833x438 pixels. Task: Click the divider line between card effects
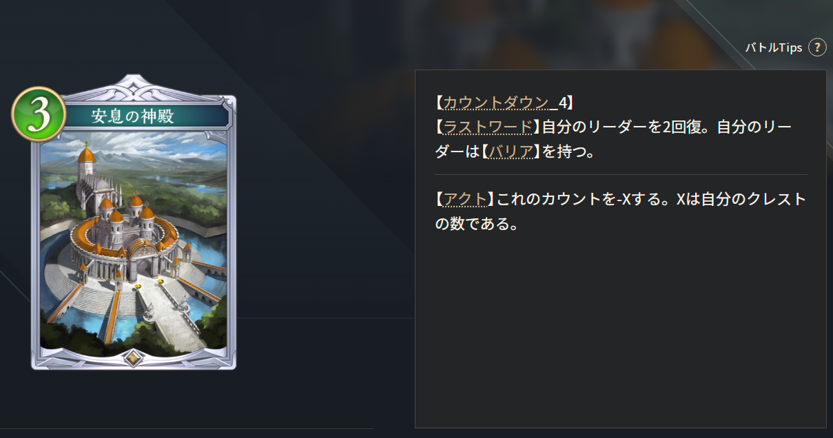[621, 175]
